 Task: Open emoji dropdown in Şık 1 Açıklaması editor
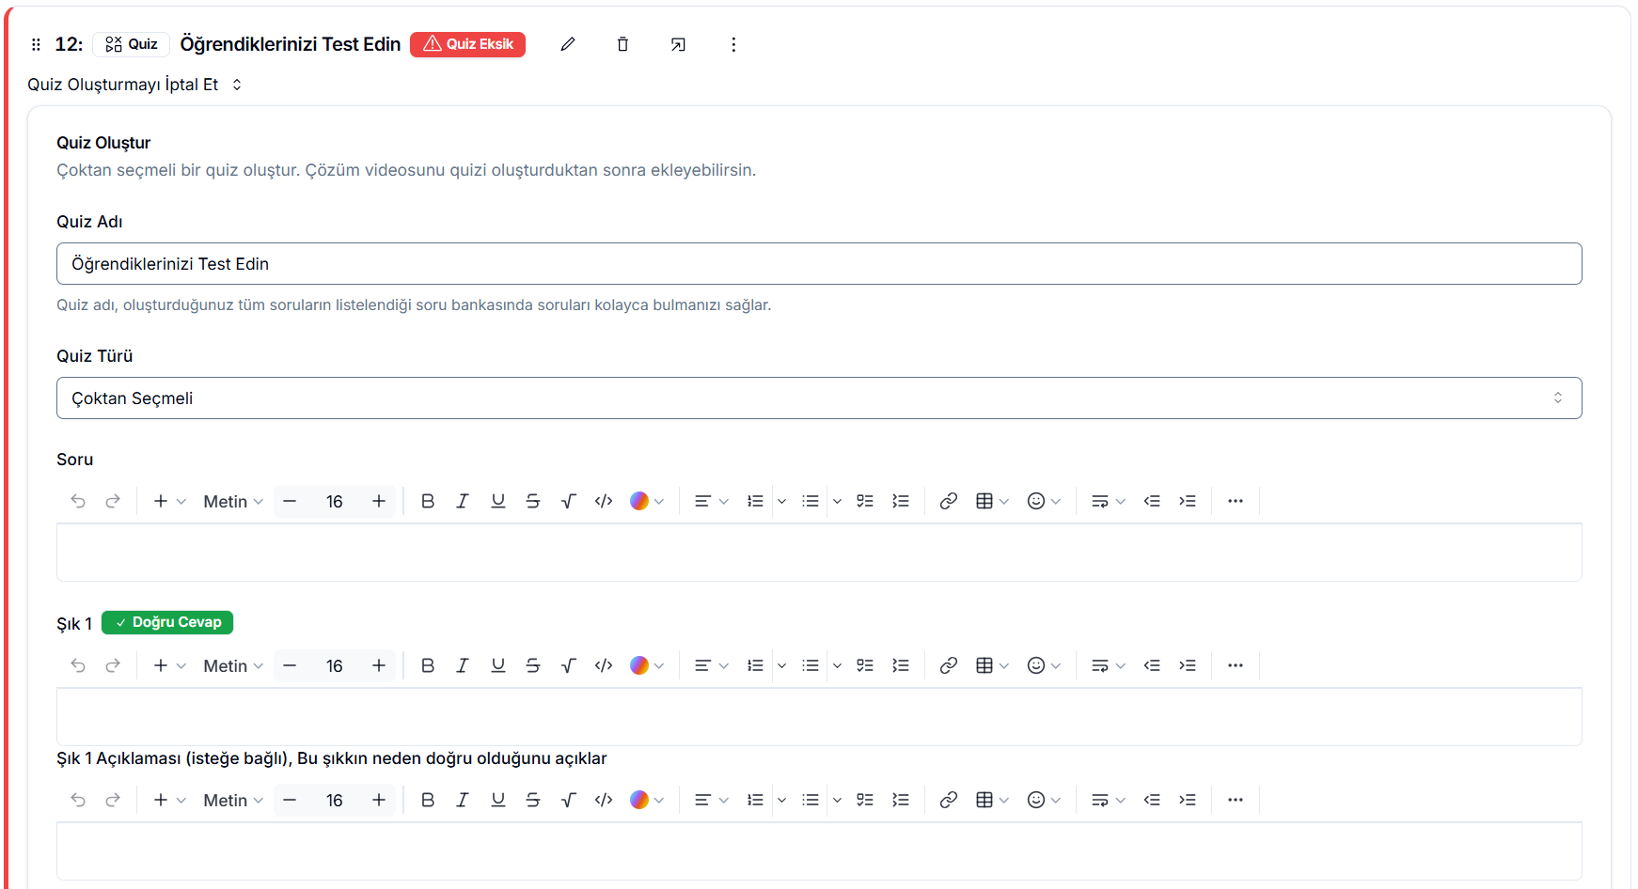tap(1044, 800)
